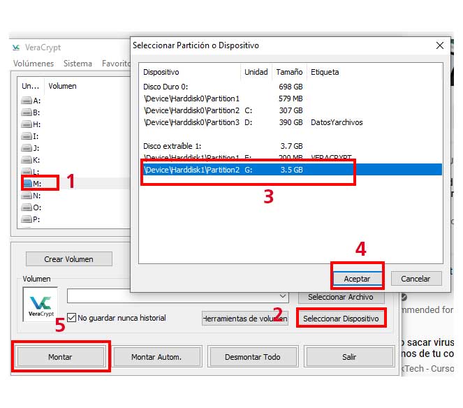Select the Disco extraíble 1: row
Viewport: 463px width, 408px height.
click(291, 146)
